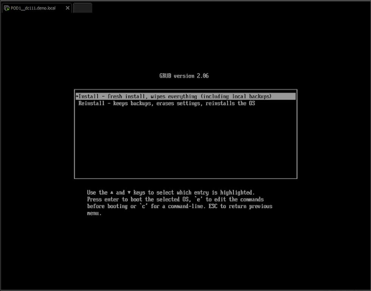Image resolution: width=371 pixels, height=291 pixels.
Task: Click the "Press enter to boot" help text
Action: pos(113,200)
